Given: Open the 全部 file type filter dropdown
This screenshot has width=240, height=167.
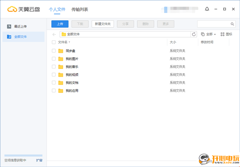Looking at the screenshot, I should [208, 34].
